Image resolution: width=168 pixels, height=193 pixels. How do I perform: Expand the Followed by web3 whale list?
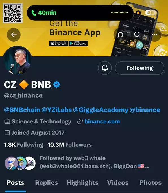click(77, 162)
